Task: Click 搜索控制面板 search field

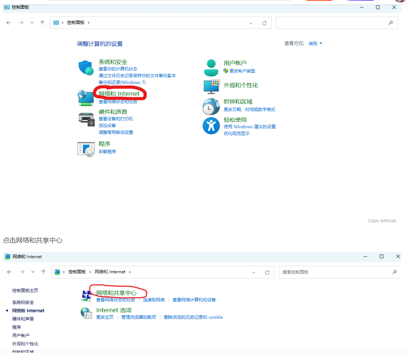Action: (x=340, y=272)
